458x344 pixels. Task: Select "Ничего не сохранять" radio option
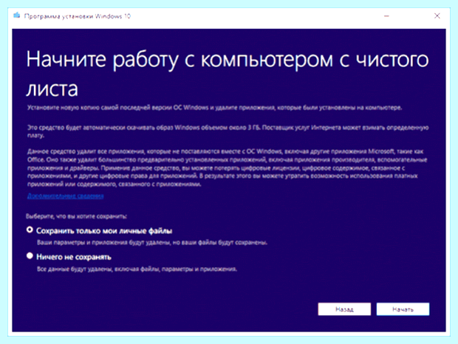(30, 256)
